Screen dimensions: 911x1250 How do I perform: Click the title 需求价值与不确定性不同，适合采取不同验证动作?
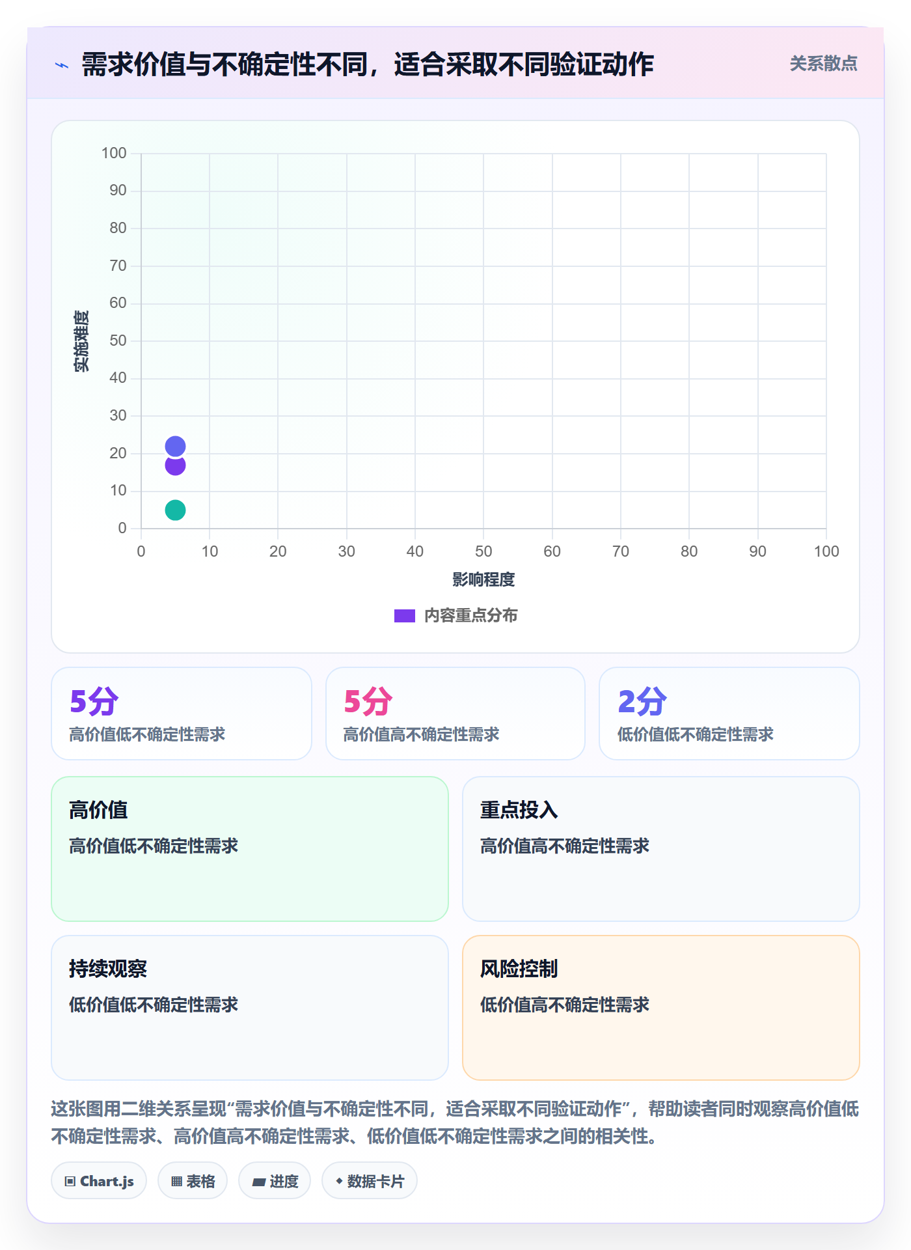[368, 64]
